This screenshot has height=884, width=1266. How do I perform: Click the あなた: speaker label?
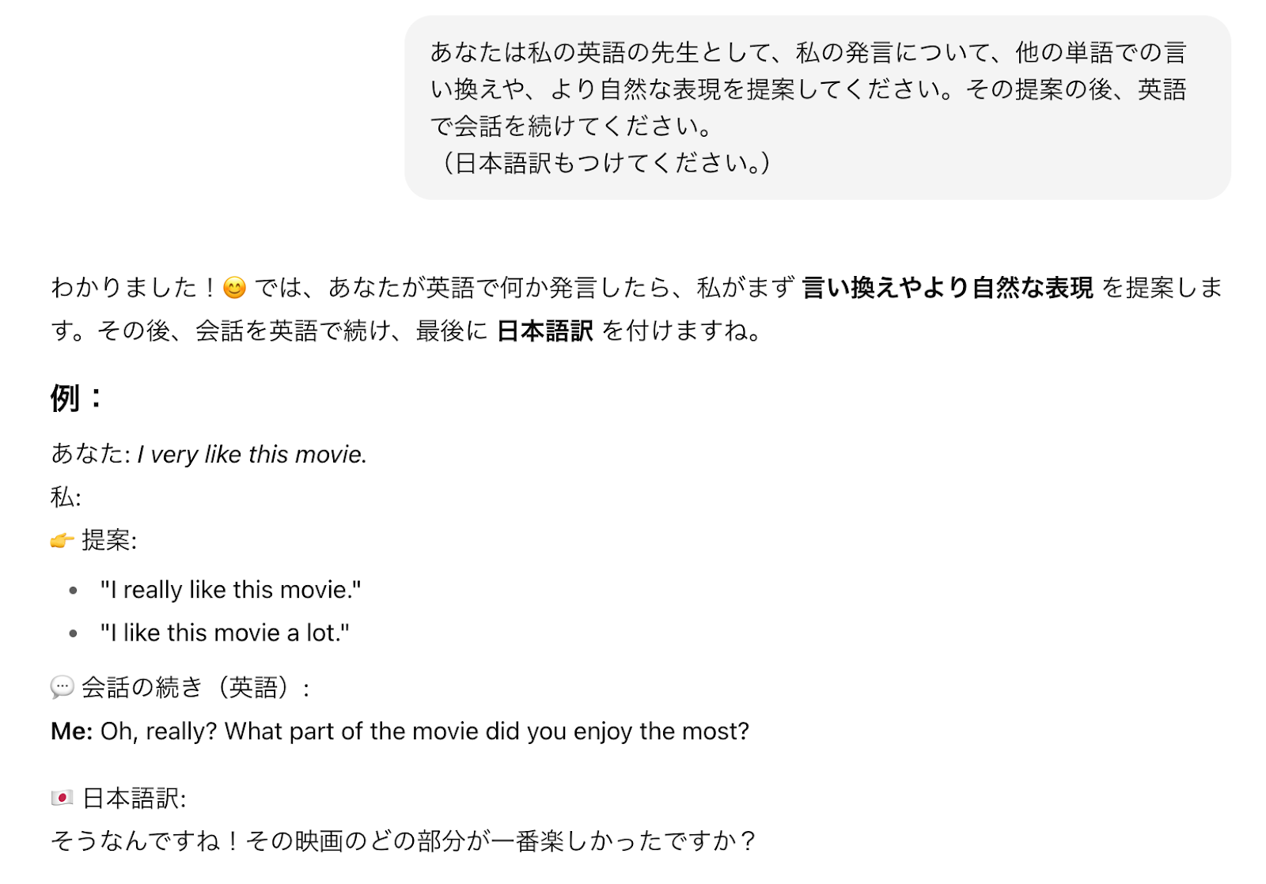(x=90, y=454)
